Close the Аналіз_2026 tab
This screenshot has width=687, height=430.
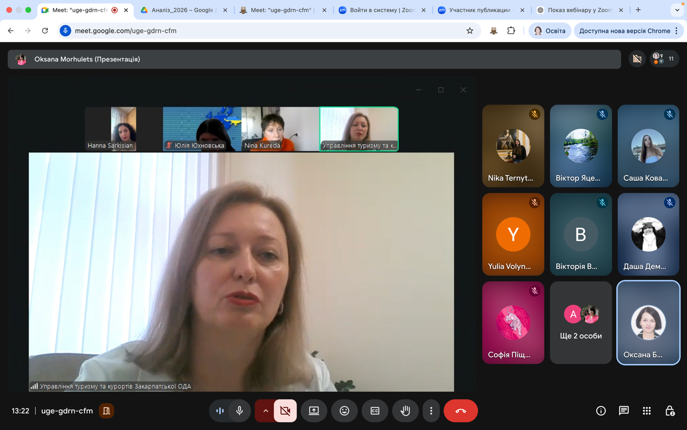225,10
